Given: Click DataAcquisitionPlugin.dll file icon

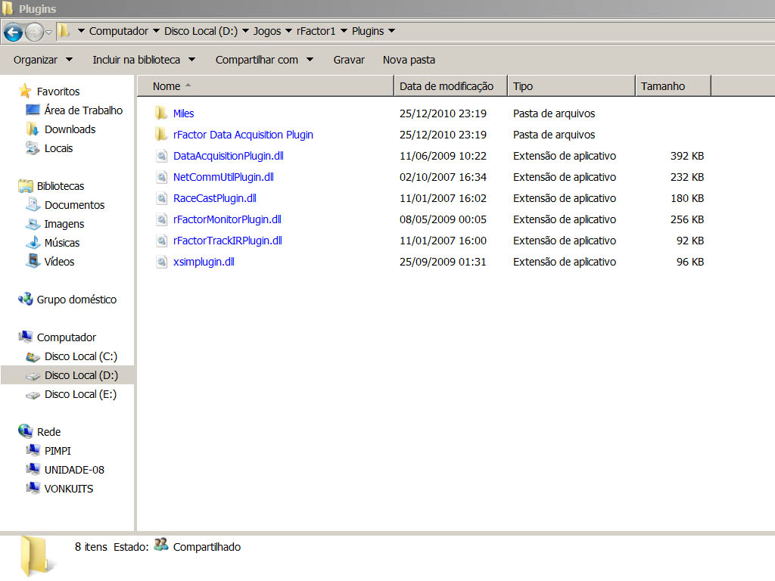Looking at the screenshot, I should point(161,156).
